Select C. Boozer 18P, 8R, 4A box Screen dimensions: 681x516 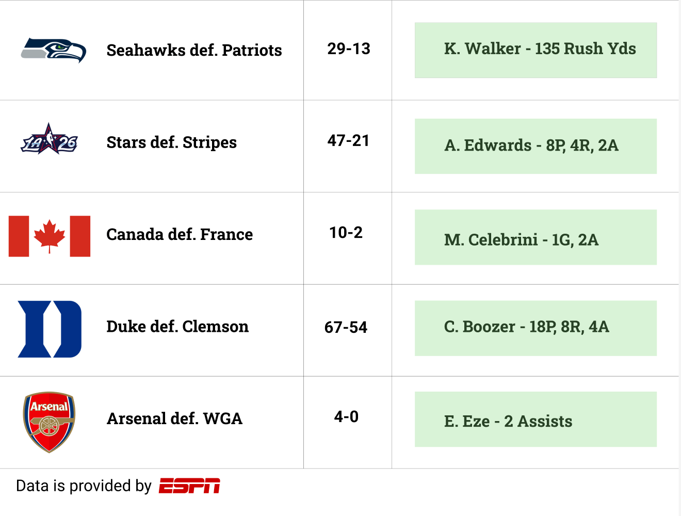click(536, 328)
